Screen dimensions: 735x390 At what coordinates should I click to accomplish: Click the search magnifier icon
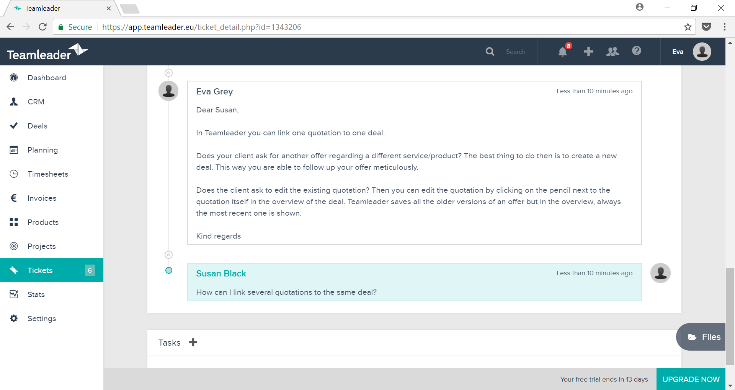(490, 51)
